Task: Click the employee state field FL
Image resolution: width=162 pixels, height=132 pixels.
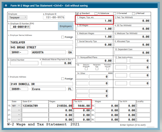Action: pyautogui.click(x=71, y=89)
